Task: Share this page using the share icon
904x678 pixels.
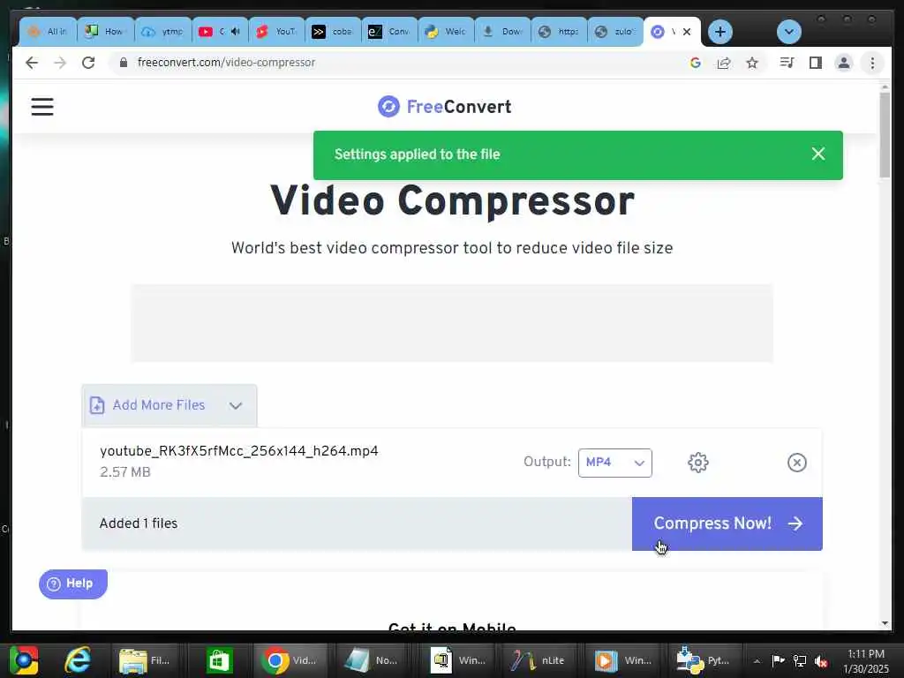Action: click(x=724, y=63)
